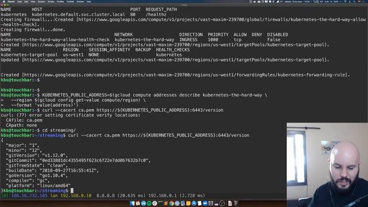Open the Apple menu

(4, 2)
